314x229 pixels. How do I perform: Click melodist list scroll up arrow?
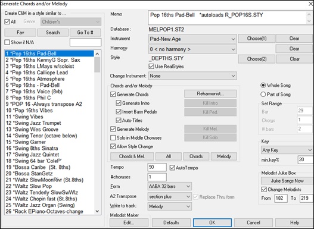point(97,54)
